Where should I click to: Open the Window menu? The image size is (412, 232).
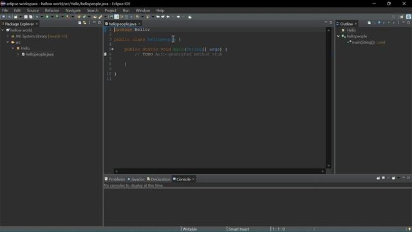[143, 10]
